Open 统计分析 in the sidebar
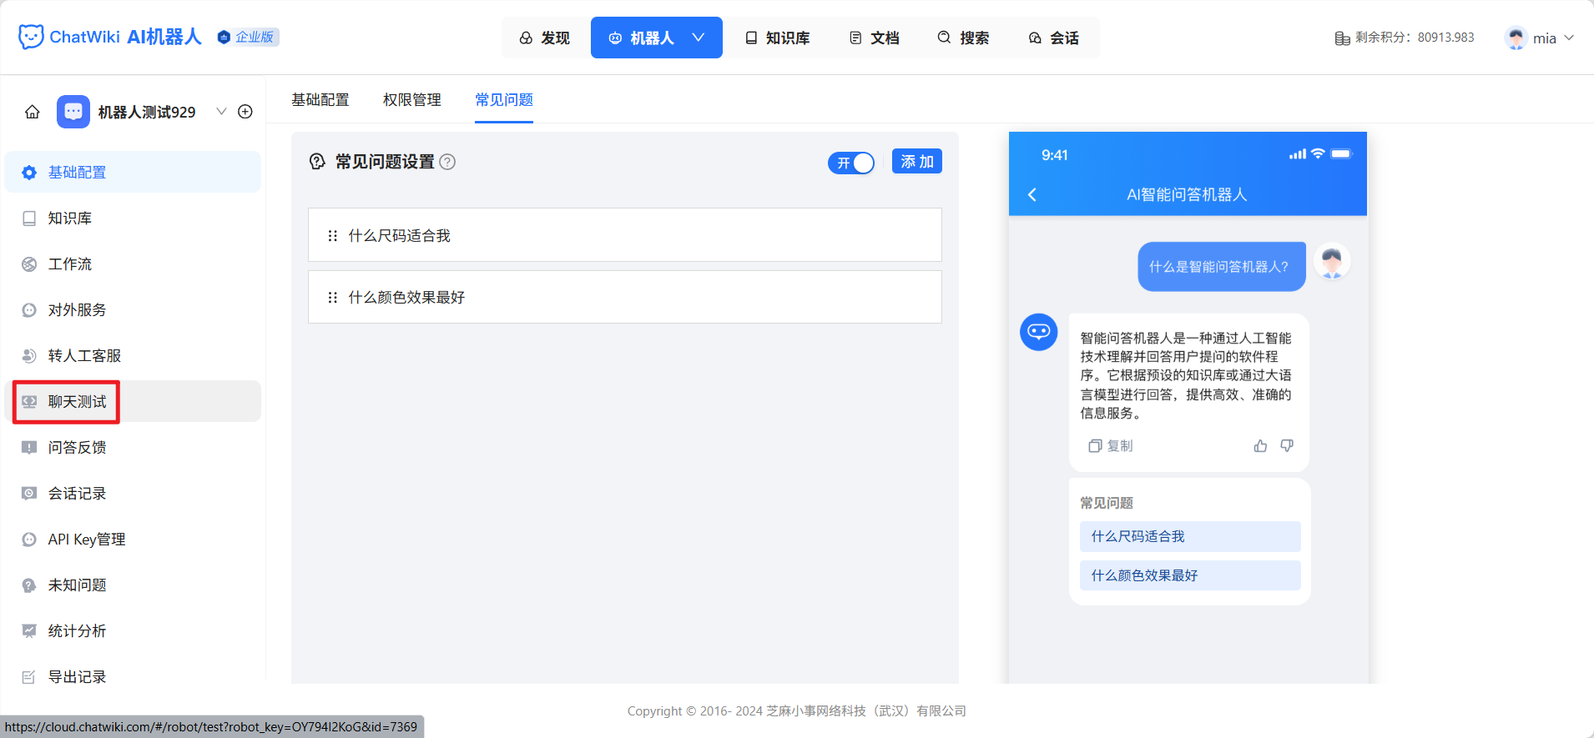1594x738 pixels. (133, 630)
